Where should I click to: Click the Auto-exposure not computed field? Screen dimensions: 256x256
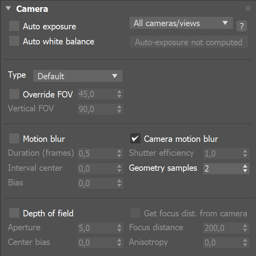(x=189, y=42)
